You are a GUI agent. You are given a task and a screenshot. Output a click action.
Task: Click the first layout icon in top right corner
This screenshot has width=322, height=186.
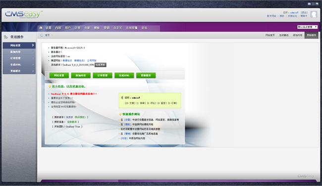[x=309, y=4]
